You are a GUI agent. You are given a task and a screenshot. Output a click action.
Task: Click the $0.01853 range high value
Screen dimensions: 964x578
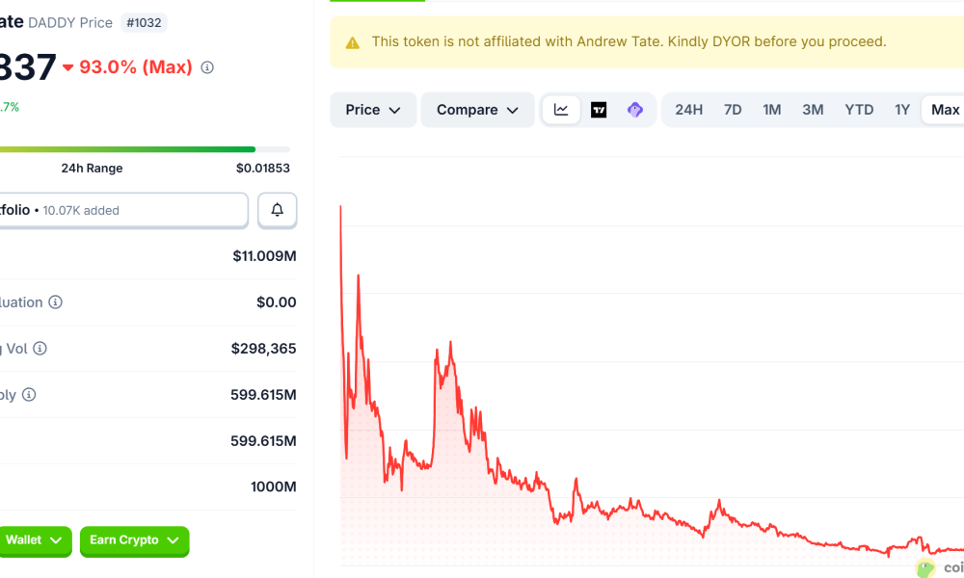pos(262,169)
